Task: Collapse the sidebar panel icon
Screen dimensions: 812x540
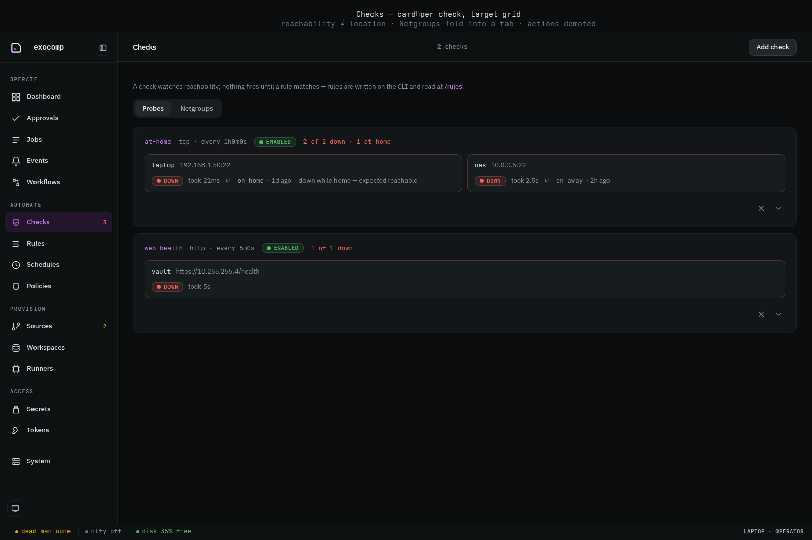Action: pyautogui.click(x=103, y=48)
